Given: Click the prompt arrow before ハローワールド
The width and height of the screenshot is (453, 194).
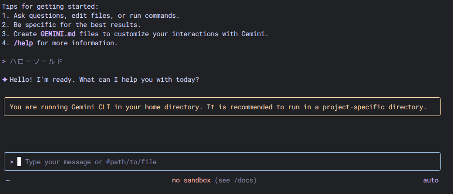Looking at the screenshot, I should 4,61.
